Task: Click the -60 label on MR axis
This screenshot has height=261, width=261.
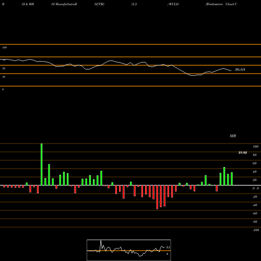Action: (255, 213)
